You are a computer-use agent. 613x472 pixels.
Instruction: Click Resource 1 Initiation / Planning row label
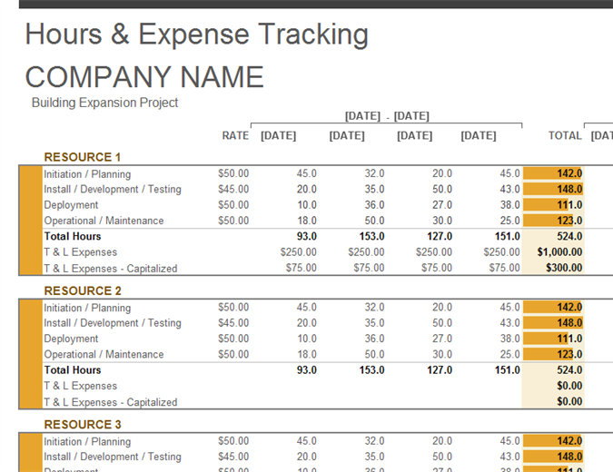87,174
